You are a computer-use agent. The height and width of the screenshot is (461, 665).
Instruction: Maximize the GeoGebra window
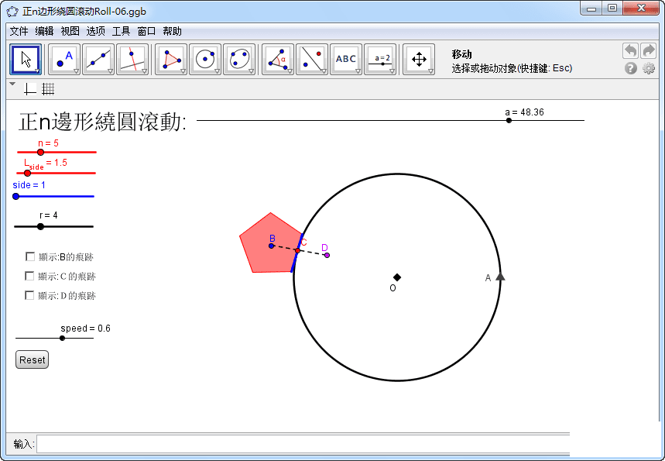612,9
